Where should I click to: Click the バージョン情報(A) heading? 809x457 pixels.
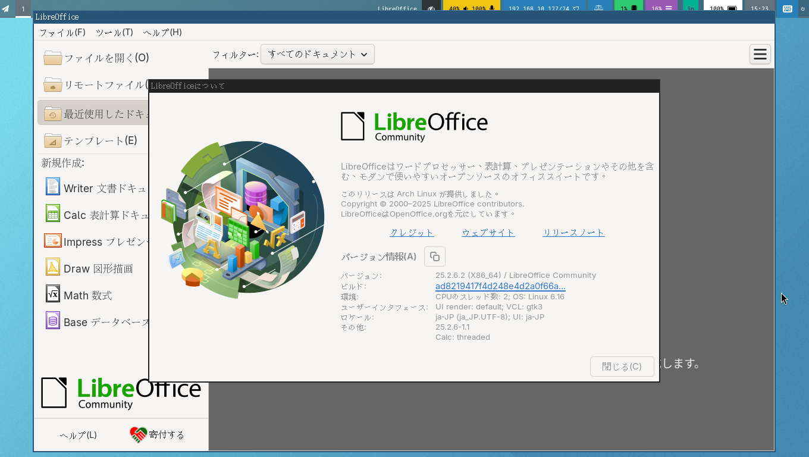point(379,256)
